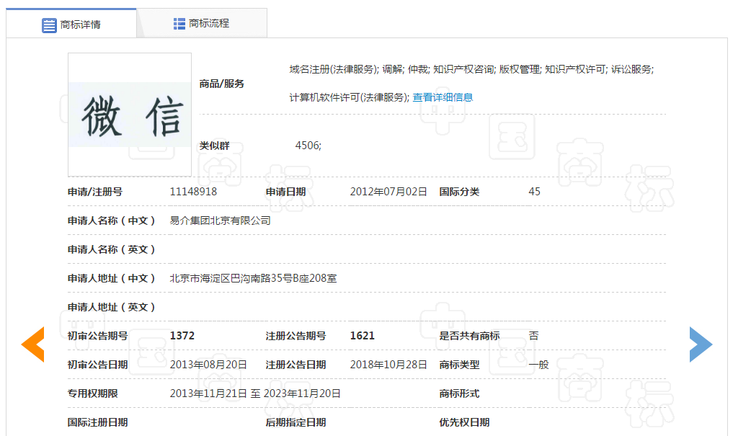Select address 北京市海淀区巴沟南路35号B座208室
733x436 pixels.
(253, 278)
